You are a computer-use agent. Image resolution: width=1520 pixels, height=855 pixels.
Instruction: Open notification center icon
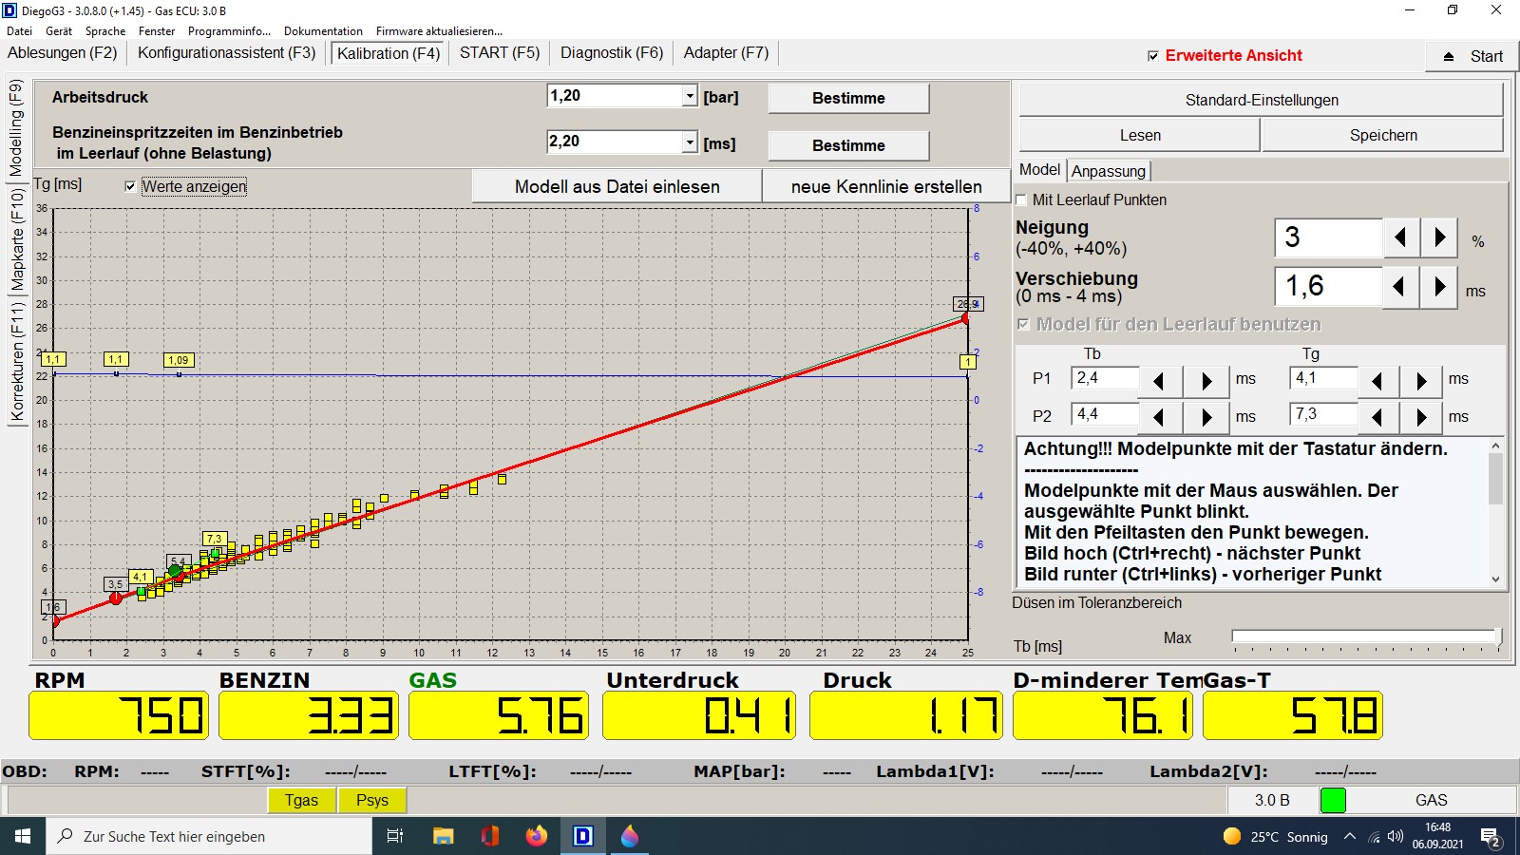point(1491,837)
